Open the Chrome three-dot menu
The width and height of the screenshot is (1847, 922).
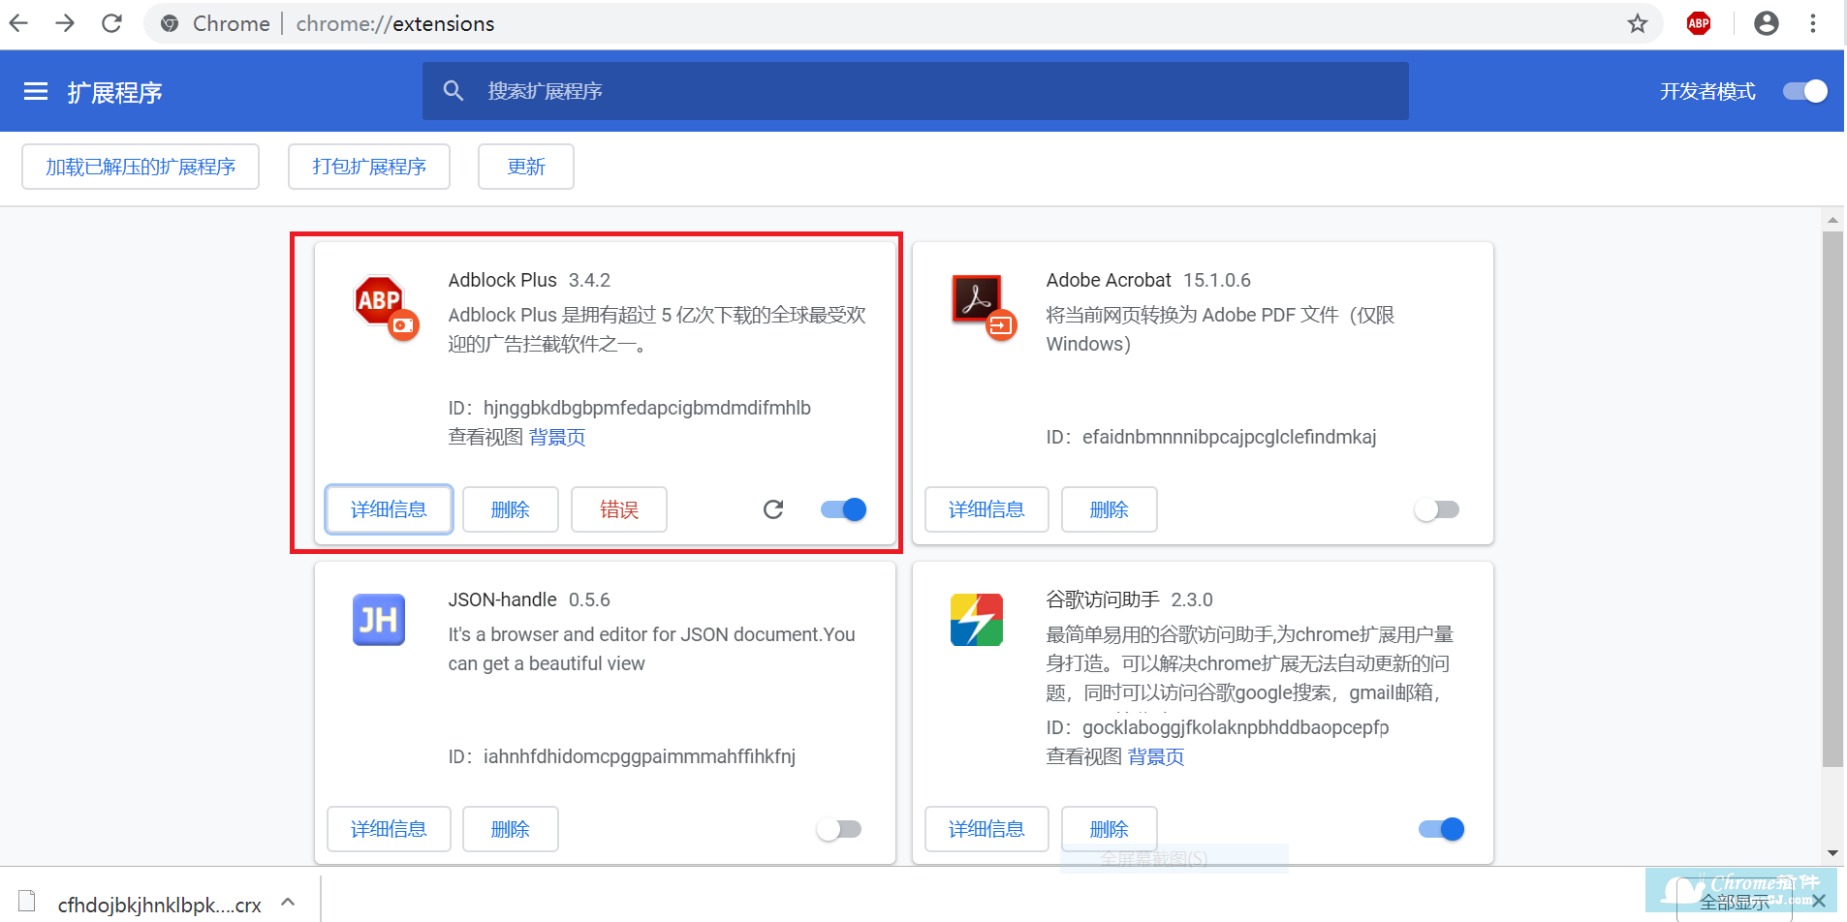point(1813,23)
